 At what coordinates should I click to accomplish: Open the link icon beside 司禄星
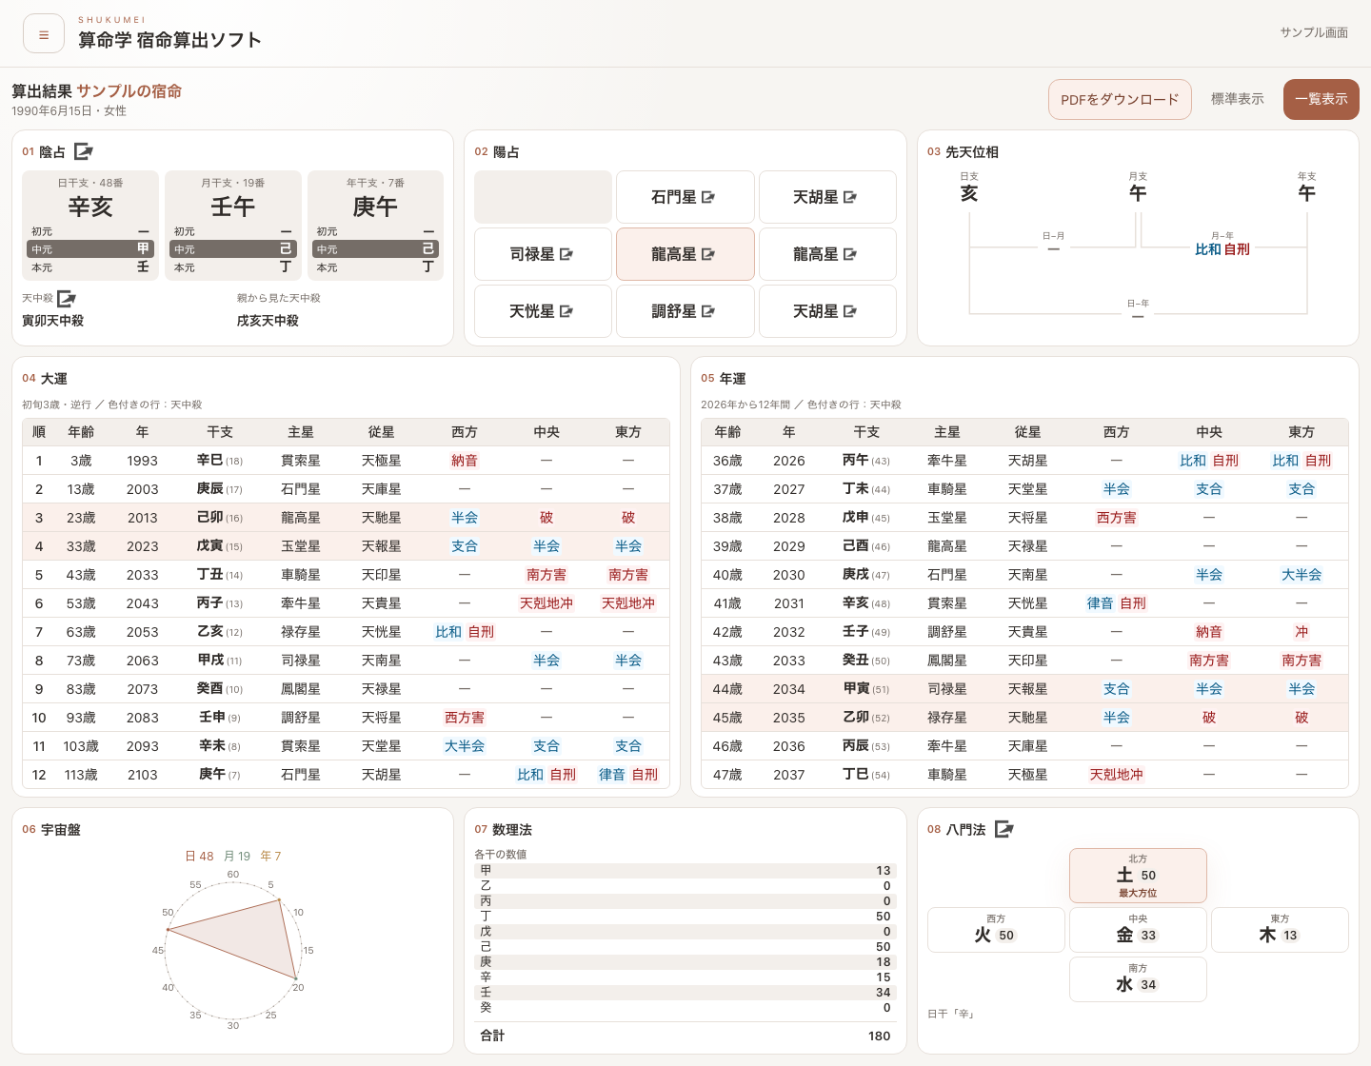(566, 254)
